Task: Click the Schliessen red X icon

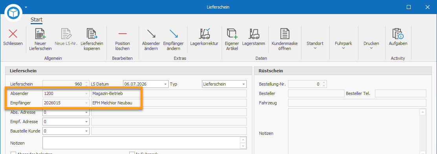Action: 13,34
